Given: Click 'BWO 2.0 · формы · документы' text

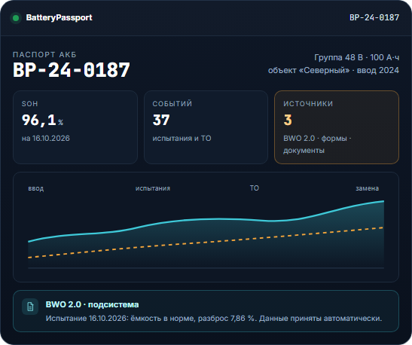Looking at the screenshot, I should coord(317,145).
